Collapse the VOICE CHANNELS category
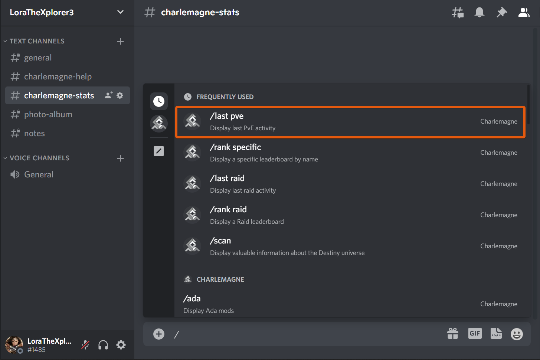The width and height of the screenshot is (540, 360). pos(36,158)
